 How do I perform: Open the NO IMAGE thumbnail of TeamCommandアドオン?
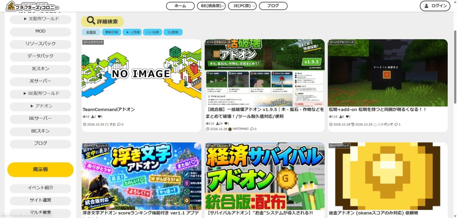(141, 73)
